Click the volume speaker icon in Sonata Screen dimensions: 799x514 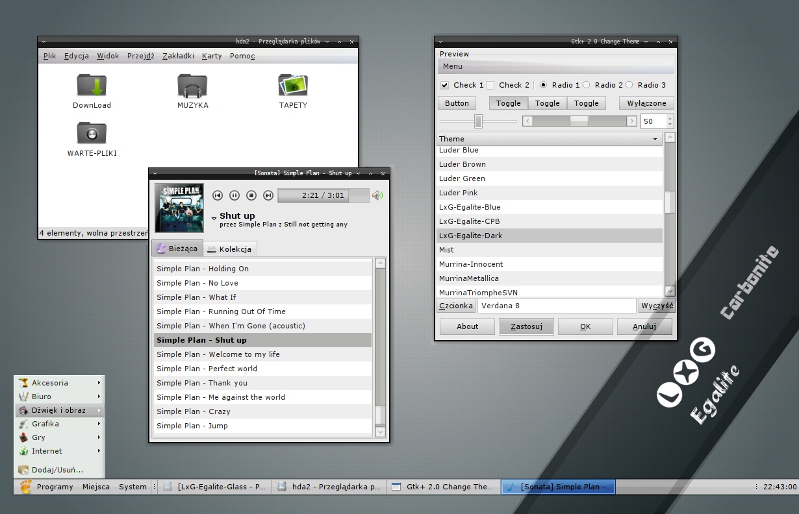coord(377,195)
